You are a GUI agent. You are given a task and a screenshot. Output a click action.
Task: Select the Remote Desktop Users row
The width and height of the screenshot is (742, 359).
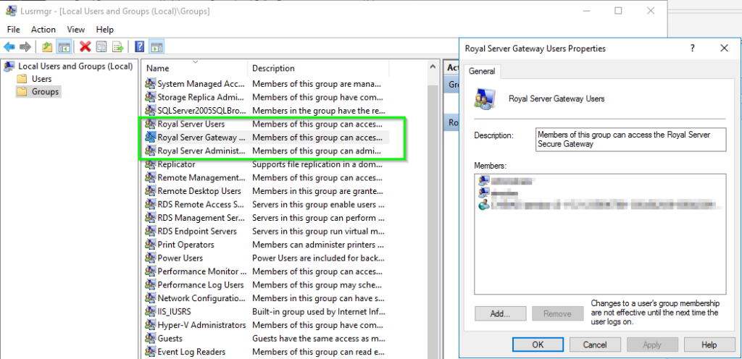point(267,191)
